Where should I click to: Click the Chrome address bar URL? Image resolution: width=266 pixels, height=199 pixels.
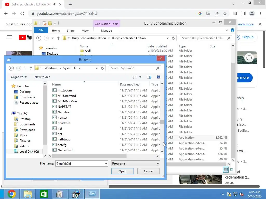click(x=67, y=13)
